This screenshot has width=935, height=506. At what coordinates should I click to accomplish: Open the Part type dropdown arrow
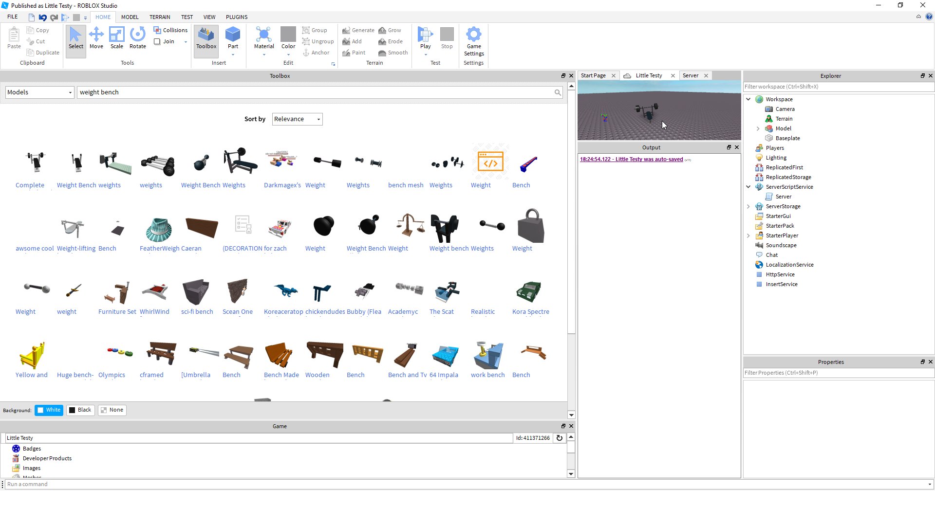pyautogui.click(x=233, y=54)
